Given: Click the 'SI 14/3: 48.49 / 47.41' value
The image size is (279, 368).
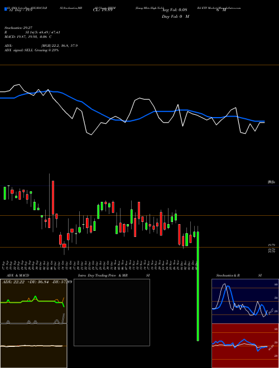Looking at the screenshot, I should point(43,32).
